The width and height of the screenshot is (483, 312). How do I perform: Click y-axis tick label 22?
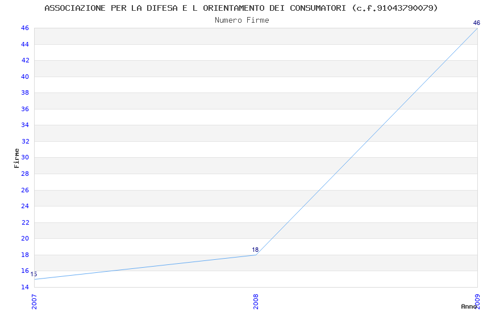point(25,222)
